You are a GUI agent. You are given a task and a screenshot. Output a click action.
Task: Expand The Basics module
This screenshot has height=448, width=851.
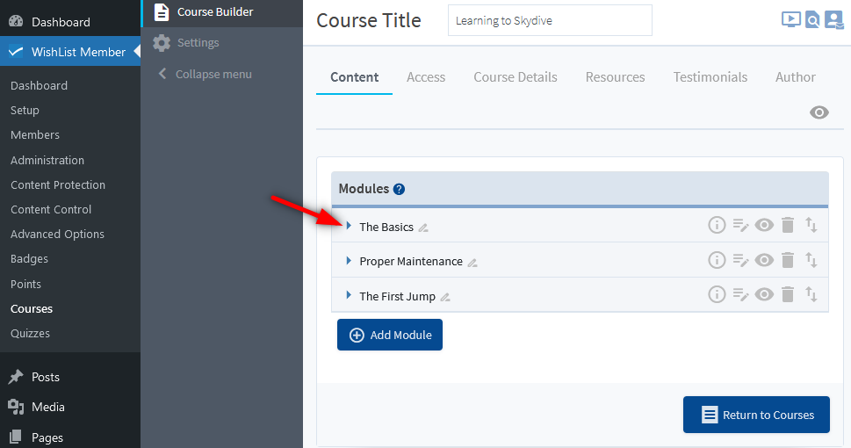tap(349, 226)
